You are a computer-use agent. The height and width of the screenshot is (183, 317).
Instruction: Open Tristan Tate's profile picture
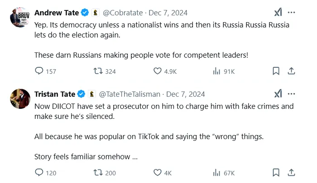coord(20,99)
